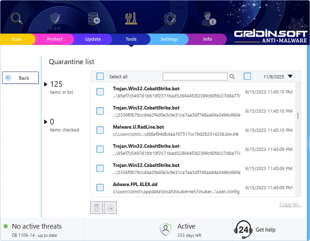Check the CobaltStrike 5336f0b7 item at 11:45:09
The width and height of the screenshot is (310, 241).
100,168
